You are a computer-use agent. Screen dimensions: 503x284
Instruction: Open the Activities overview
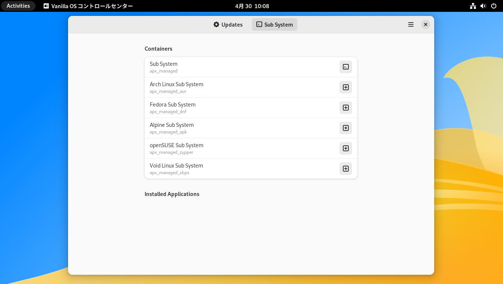18,6
